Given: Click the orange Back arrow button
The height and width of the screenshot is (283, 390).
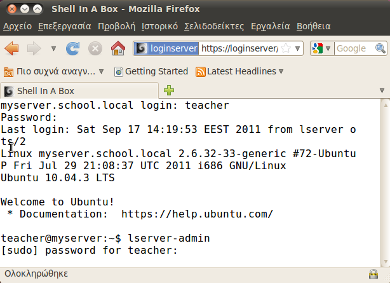Looking at the screenshot, I should coord(11,48).
